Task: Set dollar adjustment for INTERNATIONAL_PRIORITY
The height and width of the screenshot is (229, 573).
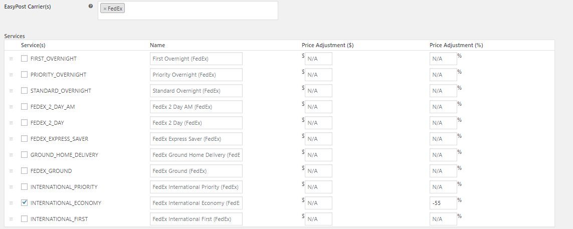Action: pos(319,187)
